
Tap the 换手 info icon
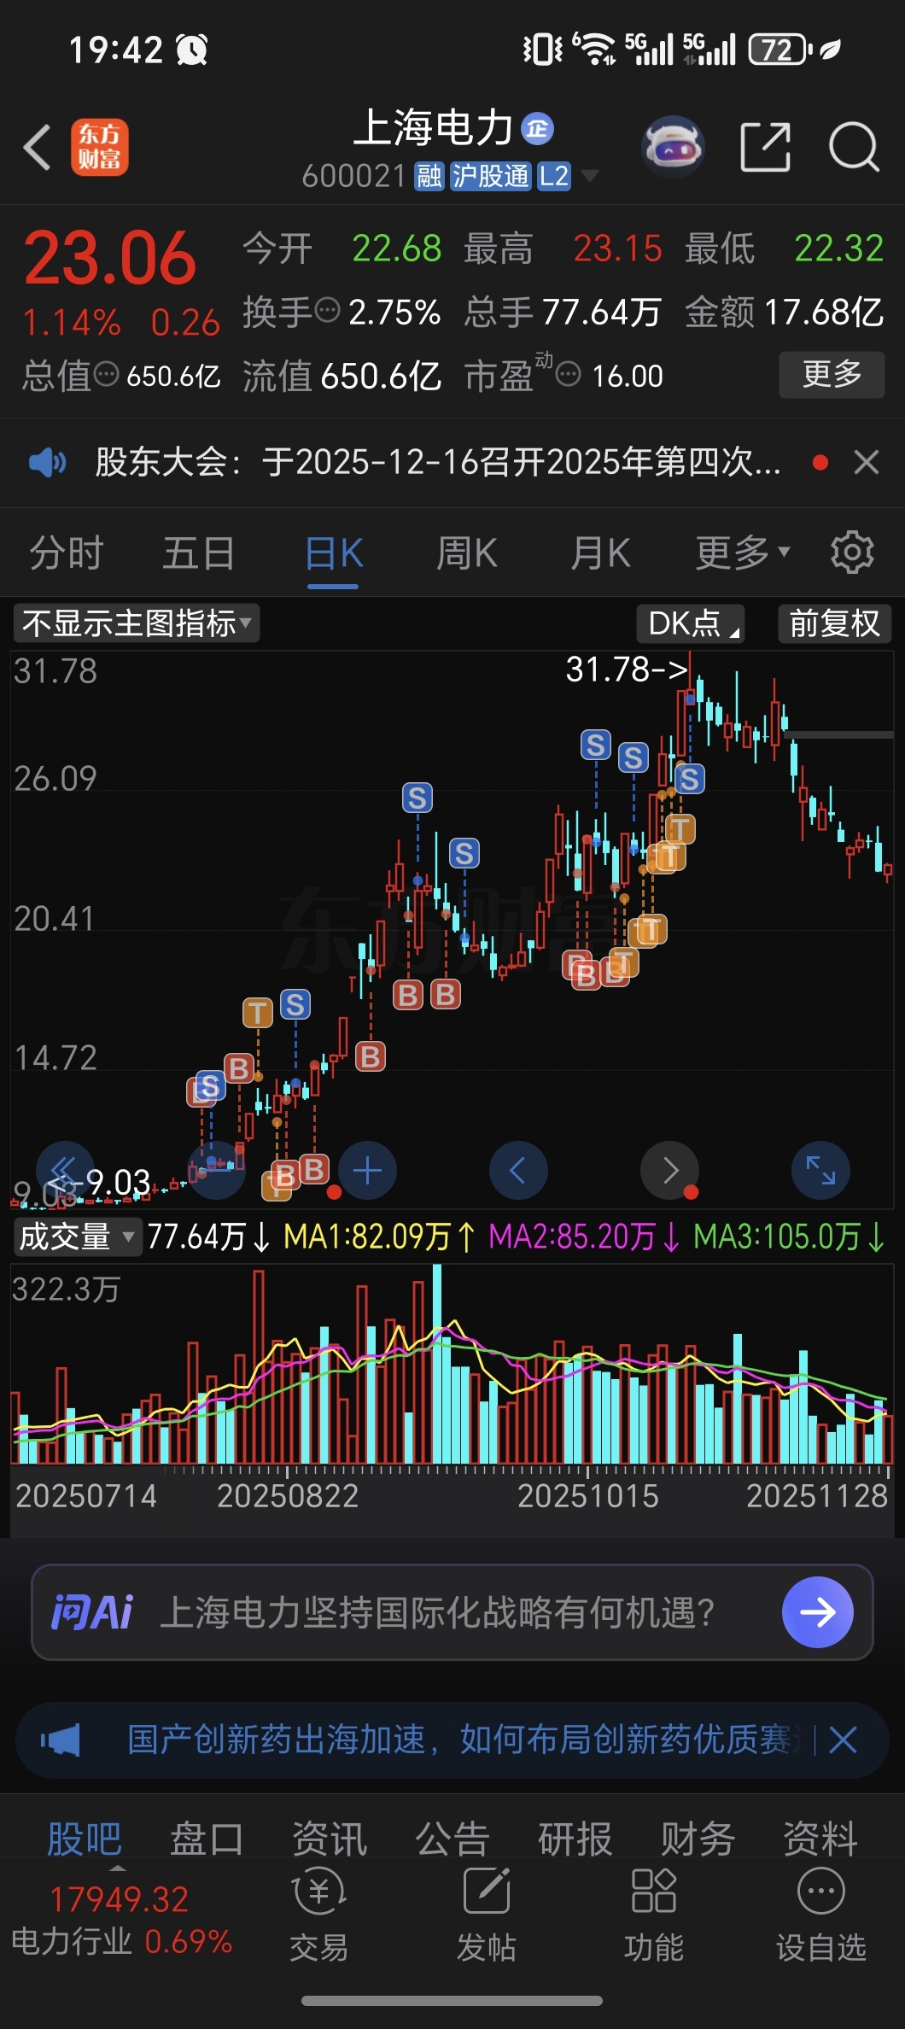328,311
